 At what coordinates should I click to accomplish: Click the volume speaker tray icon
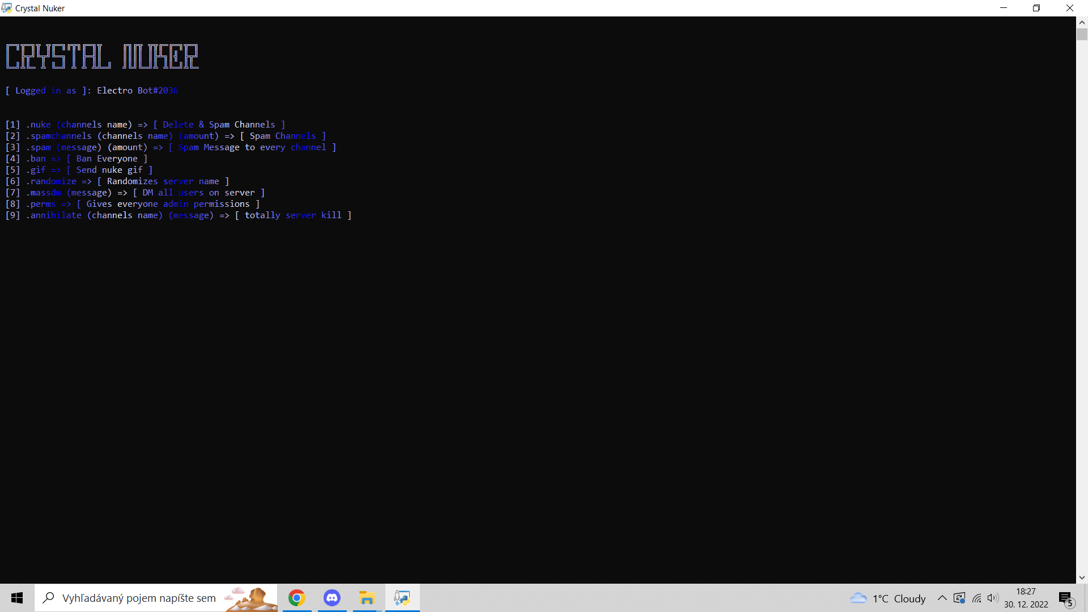[993, 598]
